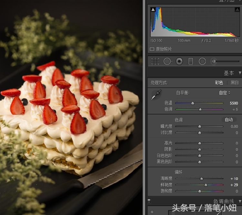Expand the 色调曲线 panel triangle
242x215 pixels.
(240, 201)
